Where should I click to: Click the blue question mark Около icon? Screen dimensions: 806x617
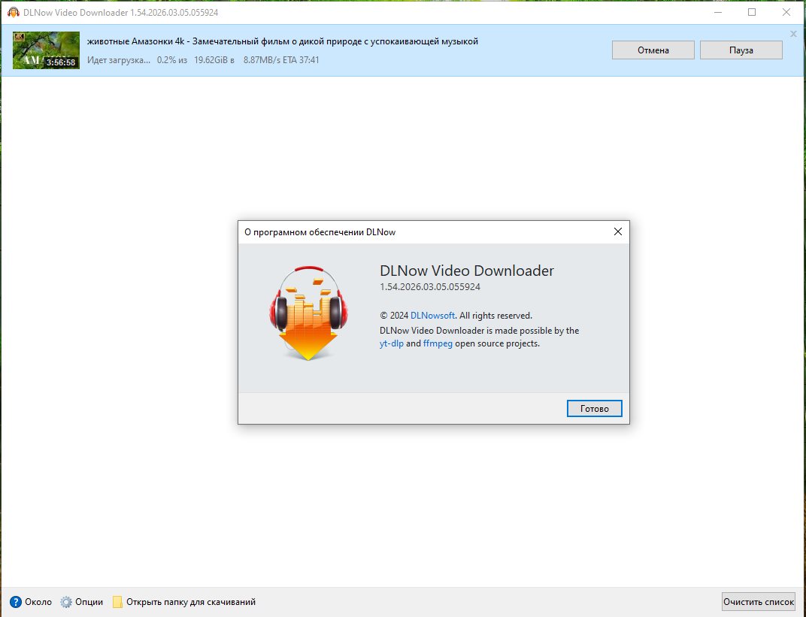16,602
